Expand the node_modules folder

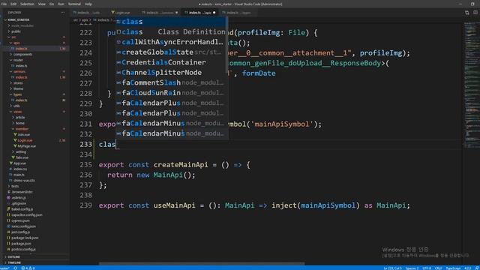click(x=22, y=25)
